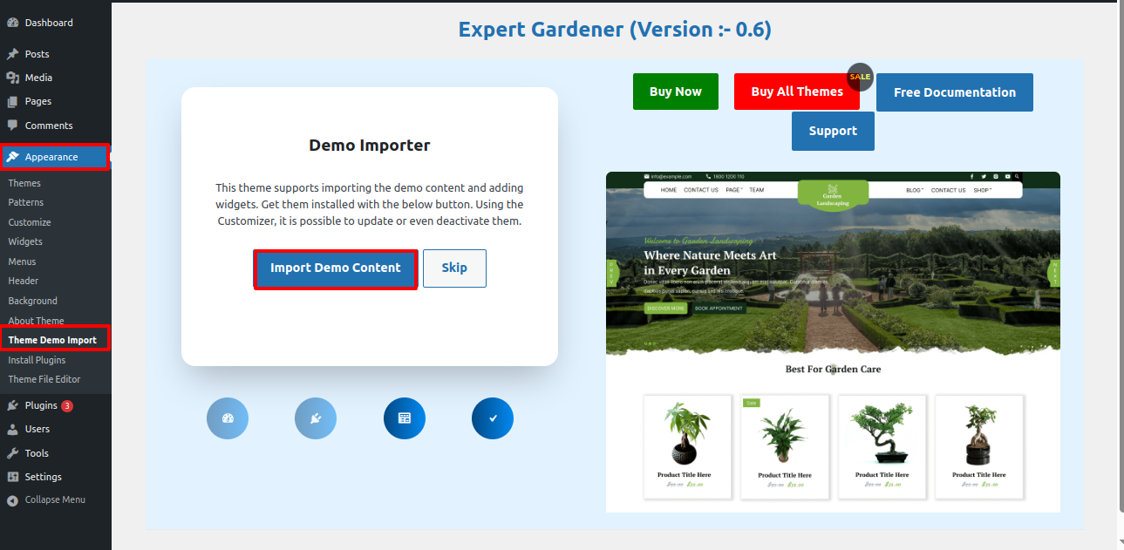Open Posts via its pushpin icon
Screen dimensions: 1124x550
click(12, 54)
